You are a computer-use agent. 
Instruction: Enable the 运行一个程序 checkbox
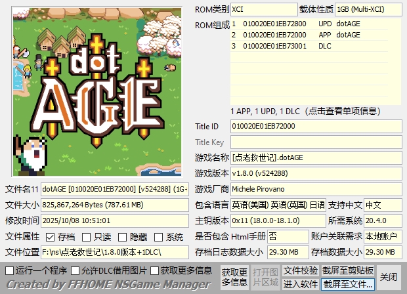click(x=9, y=270)
